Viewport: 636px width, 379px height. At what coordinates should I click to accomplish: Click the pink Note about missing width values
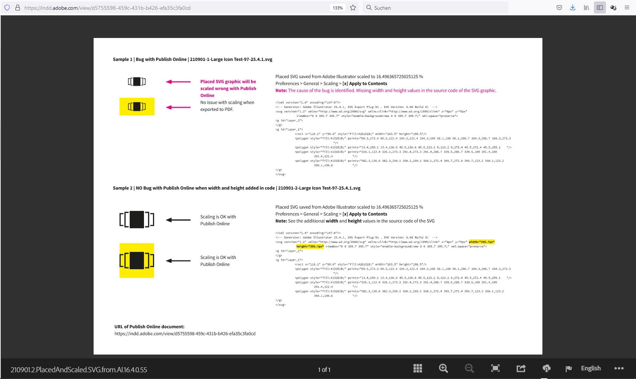click(386, 91)
